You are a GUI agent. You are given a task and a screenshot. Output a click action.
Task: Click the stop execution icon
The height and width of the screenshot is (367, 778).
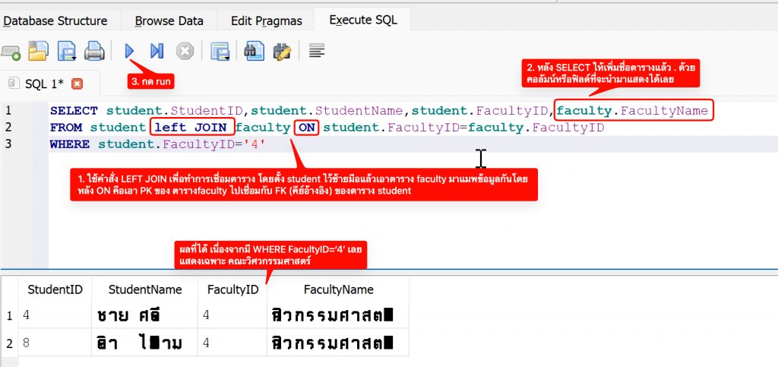coord(185,52)
